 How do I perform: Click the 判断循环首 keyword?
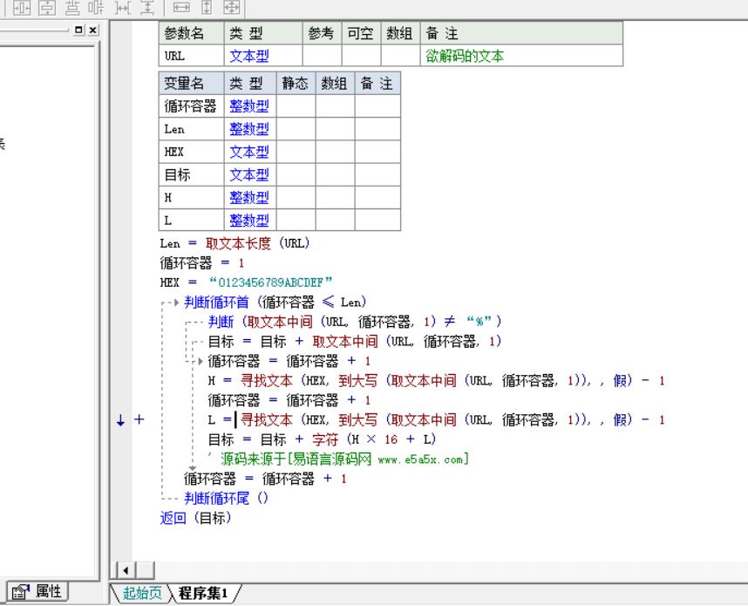tap(216, 302)
